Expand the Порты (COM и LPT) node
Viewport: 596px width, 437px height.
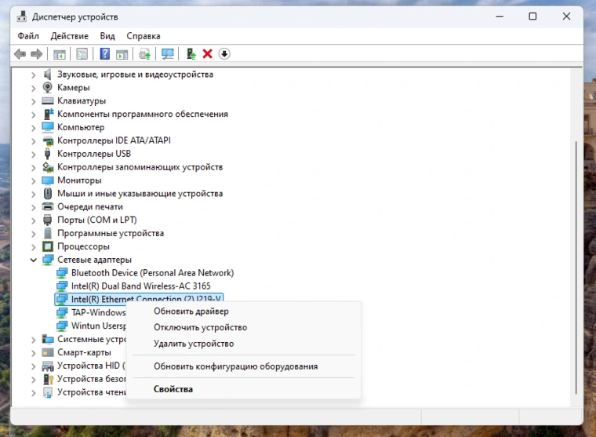(34, 220)
